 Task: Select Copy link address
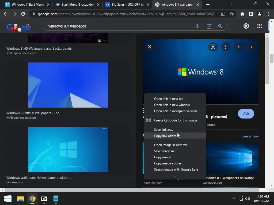(175, 136)
